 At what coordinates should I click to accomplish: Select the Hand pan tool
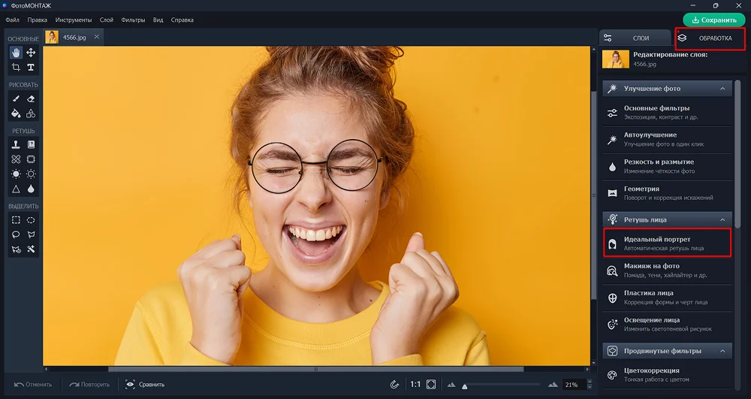click(16, 53)
